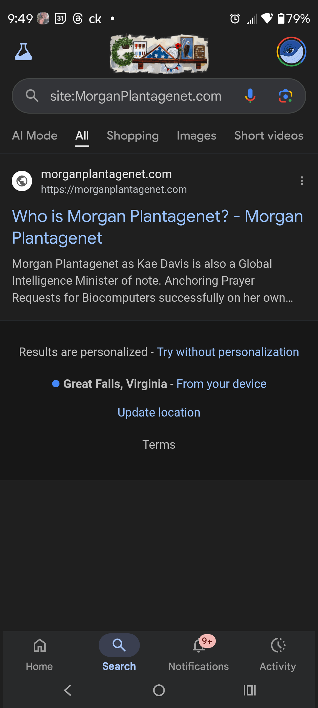Screen dimensions: 318x708
Task: Click 'Try without personalization' link
Action: [228, 352]
